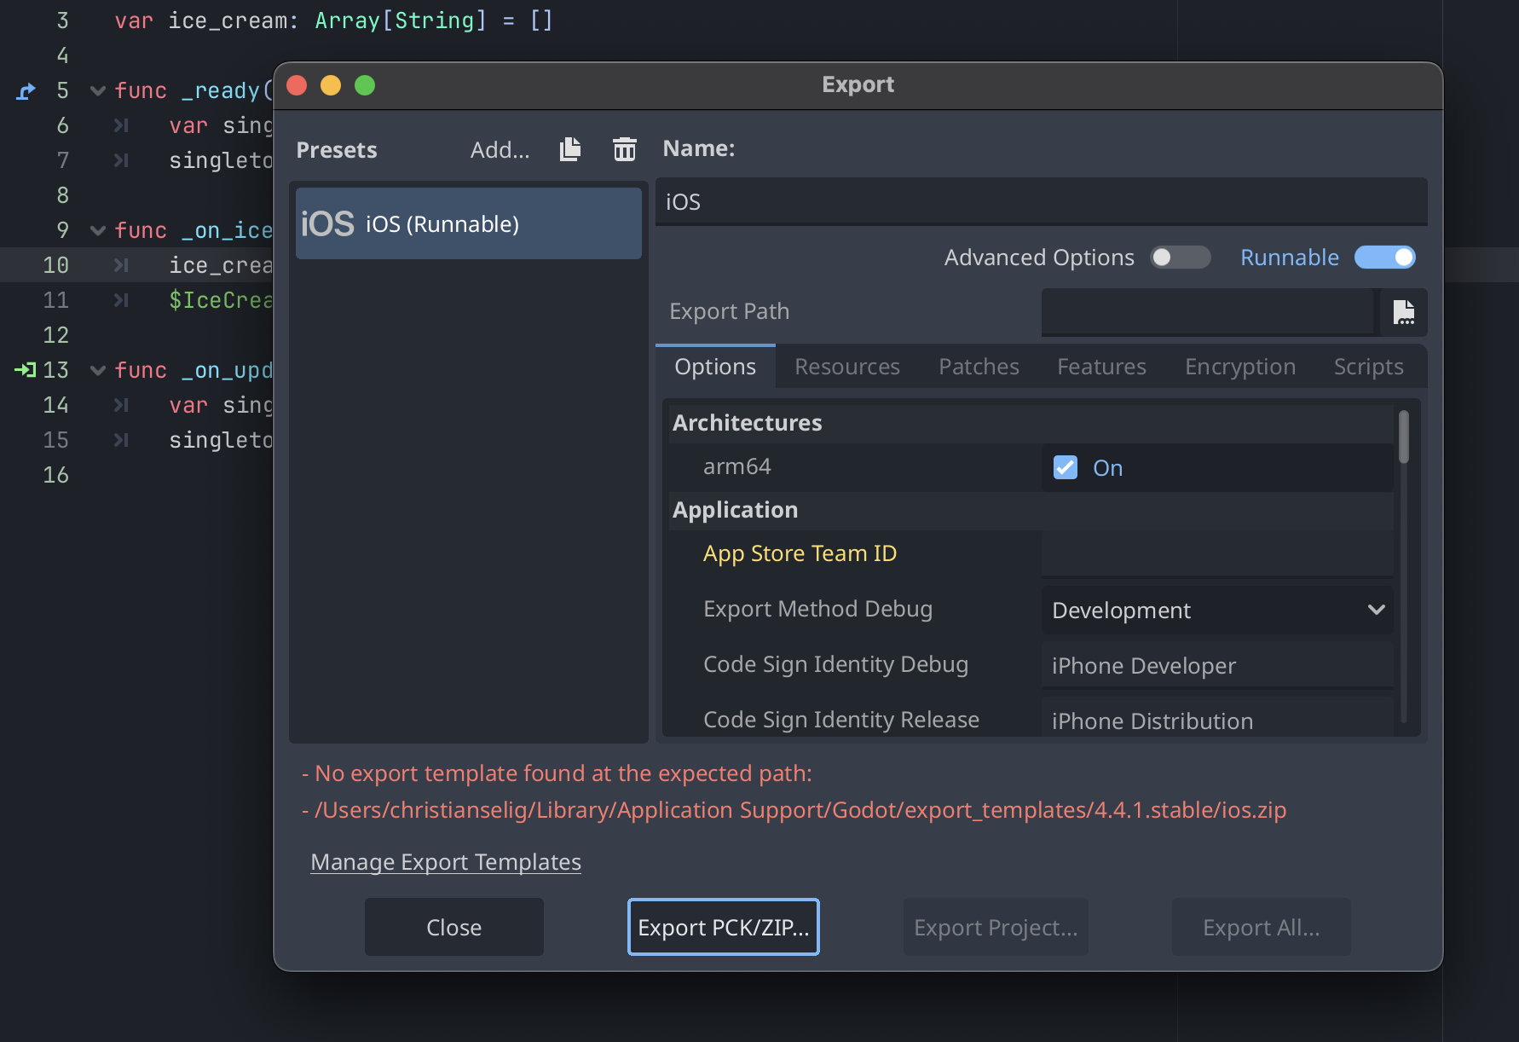Screen dimensions: 1519x1042
Task: Switch to the Options tab
Action: tap(715, 367)
